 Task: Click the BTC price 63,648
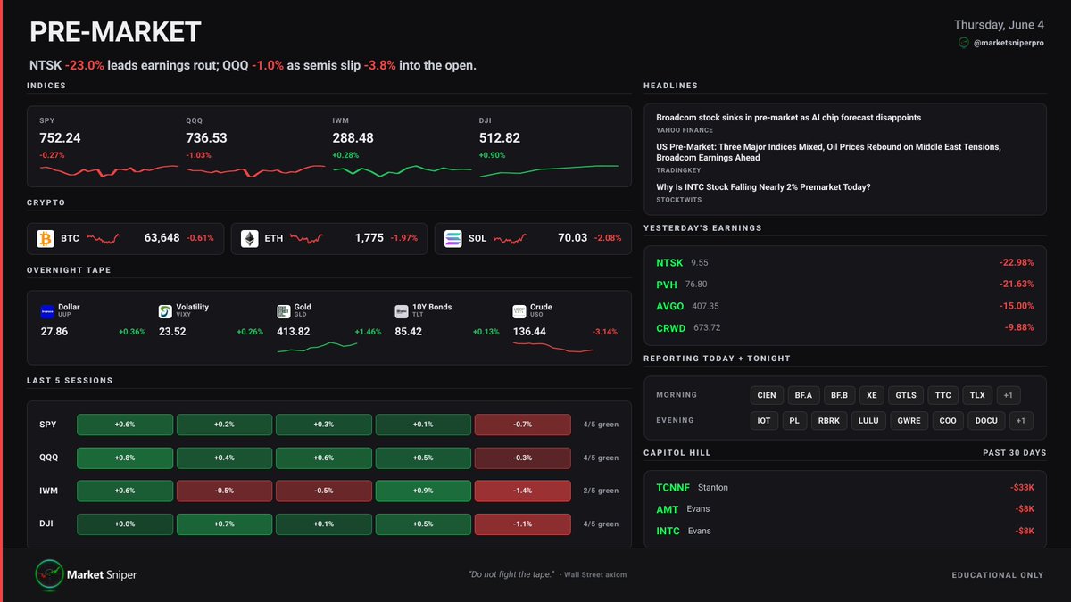[162, 238]
